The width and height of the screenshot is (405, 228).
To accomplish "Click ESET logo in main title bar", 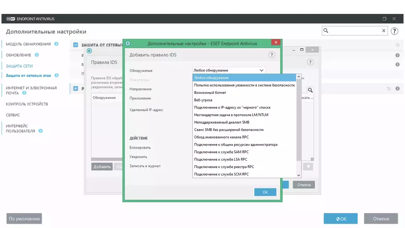I will tap(11, 19).
